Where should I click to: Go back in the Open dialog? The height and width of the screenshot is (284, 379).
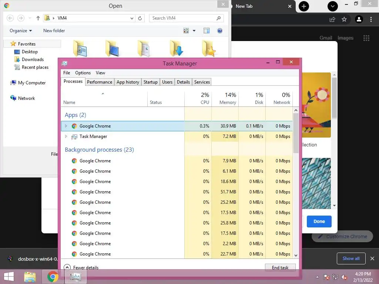click(10, 18)
